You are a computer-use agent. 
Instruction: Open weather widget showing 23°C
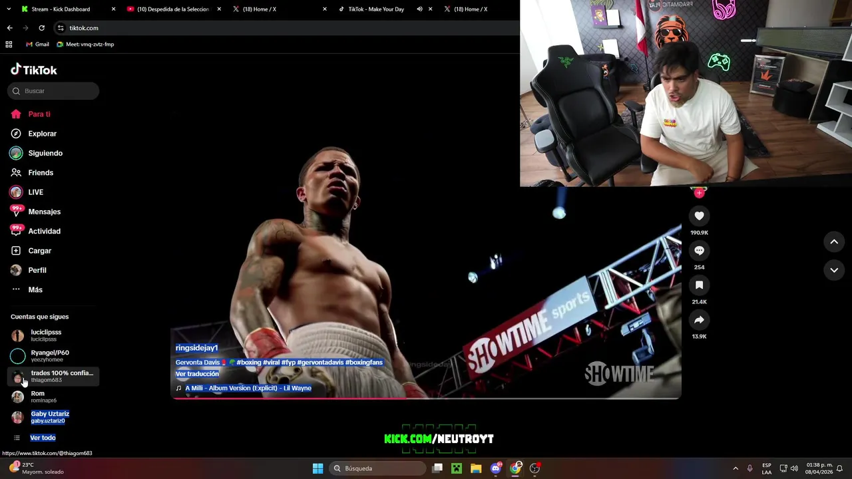coord(37,468)
